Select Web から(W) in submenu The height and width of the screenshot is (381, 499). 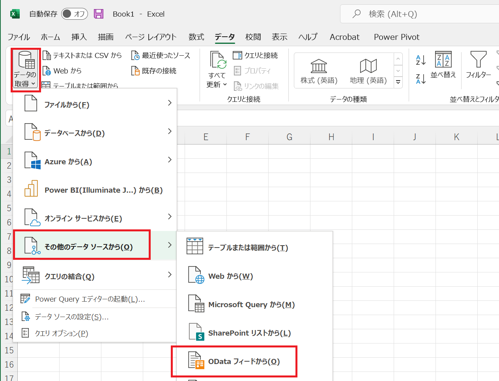(x=255, y=276)
